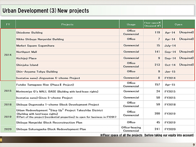Click floor space value '213' for Shinjuku Island
The image size is (196, 147).
coord(157,65)
